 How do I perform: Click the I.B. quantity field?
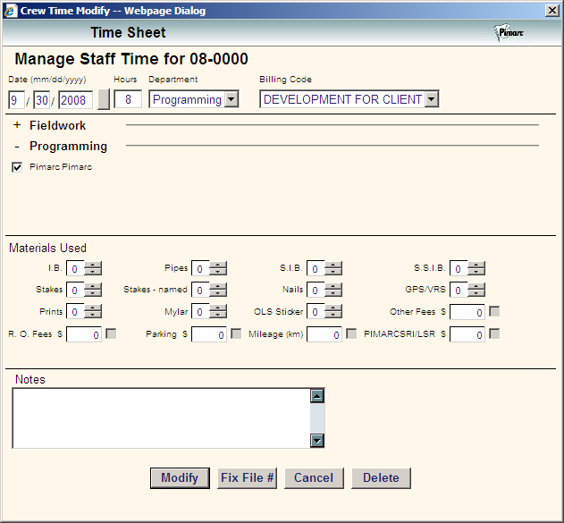point(76,268)
